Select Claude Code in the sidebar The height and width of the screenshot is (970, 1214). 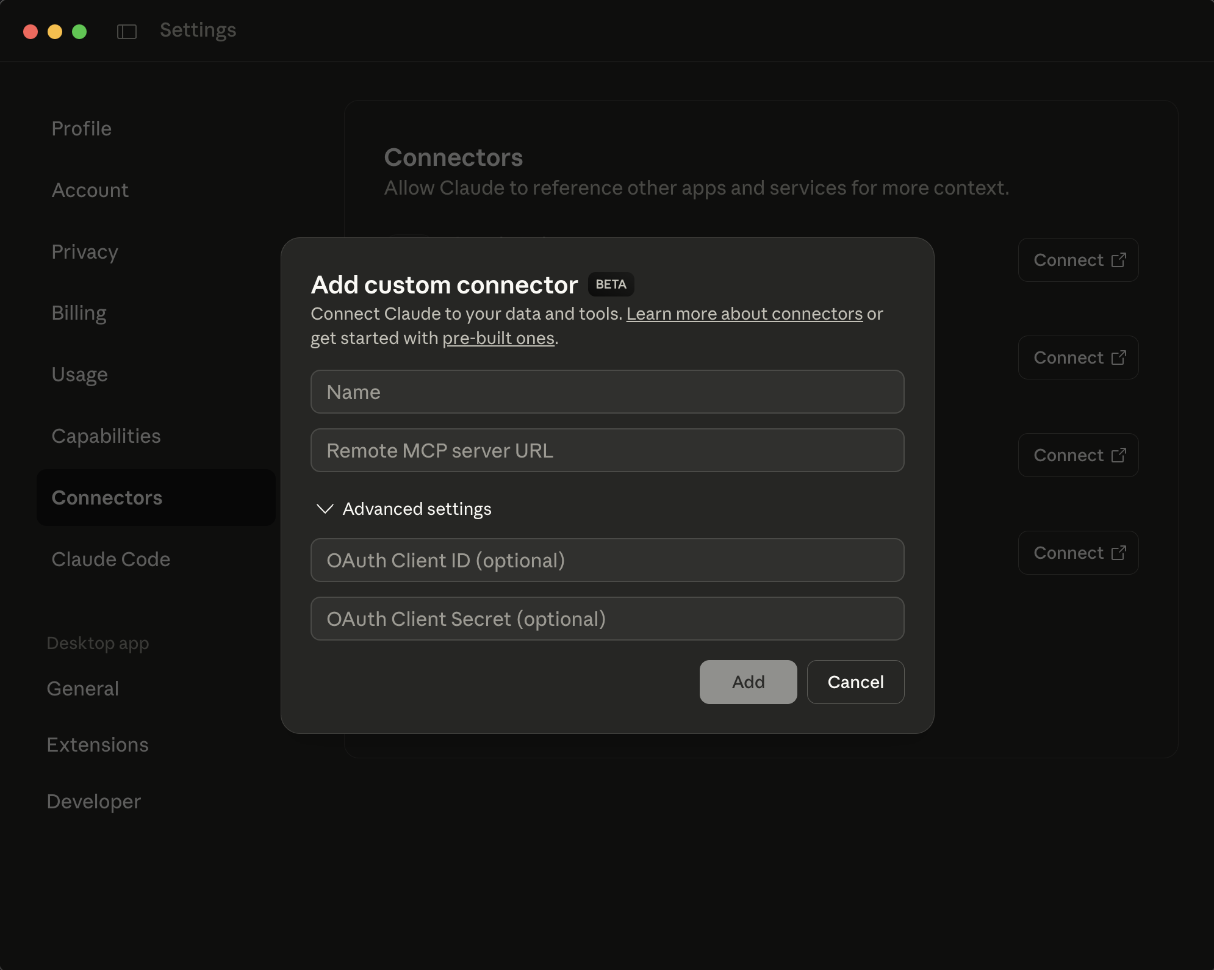pos(111,559)
